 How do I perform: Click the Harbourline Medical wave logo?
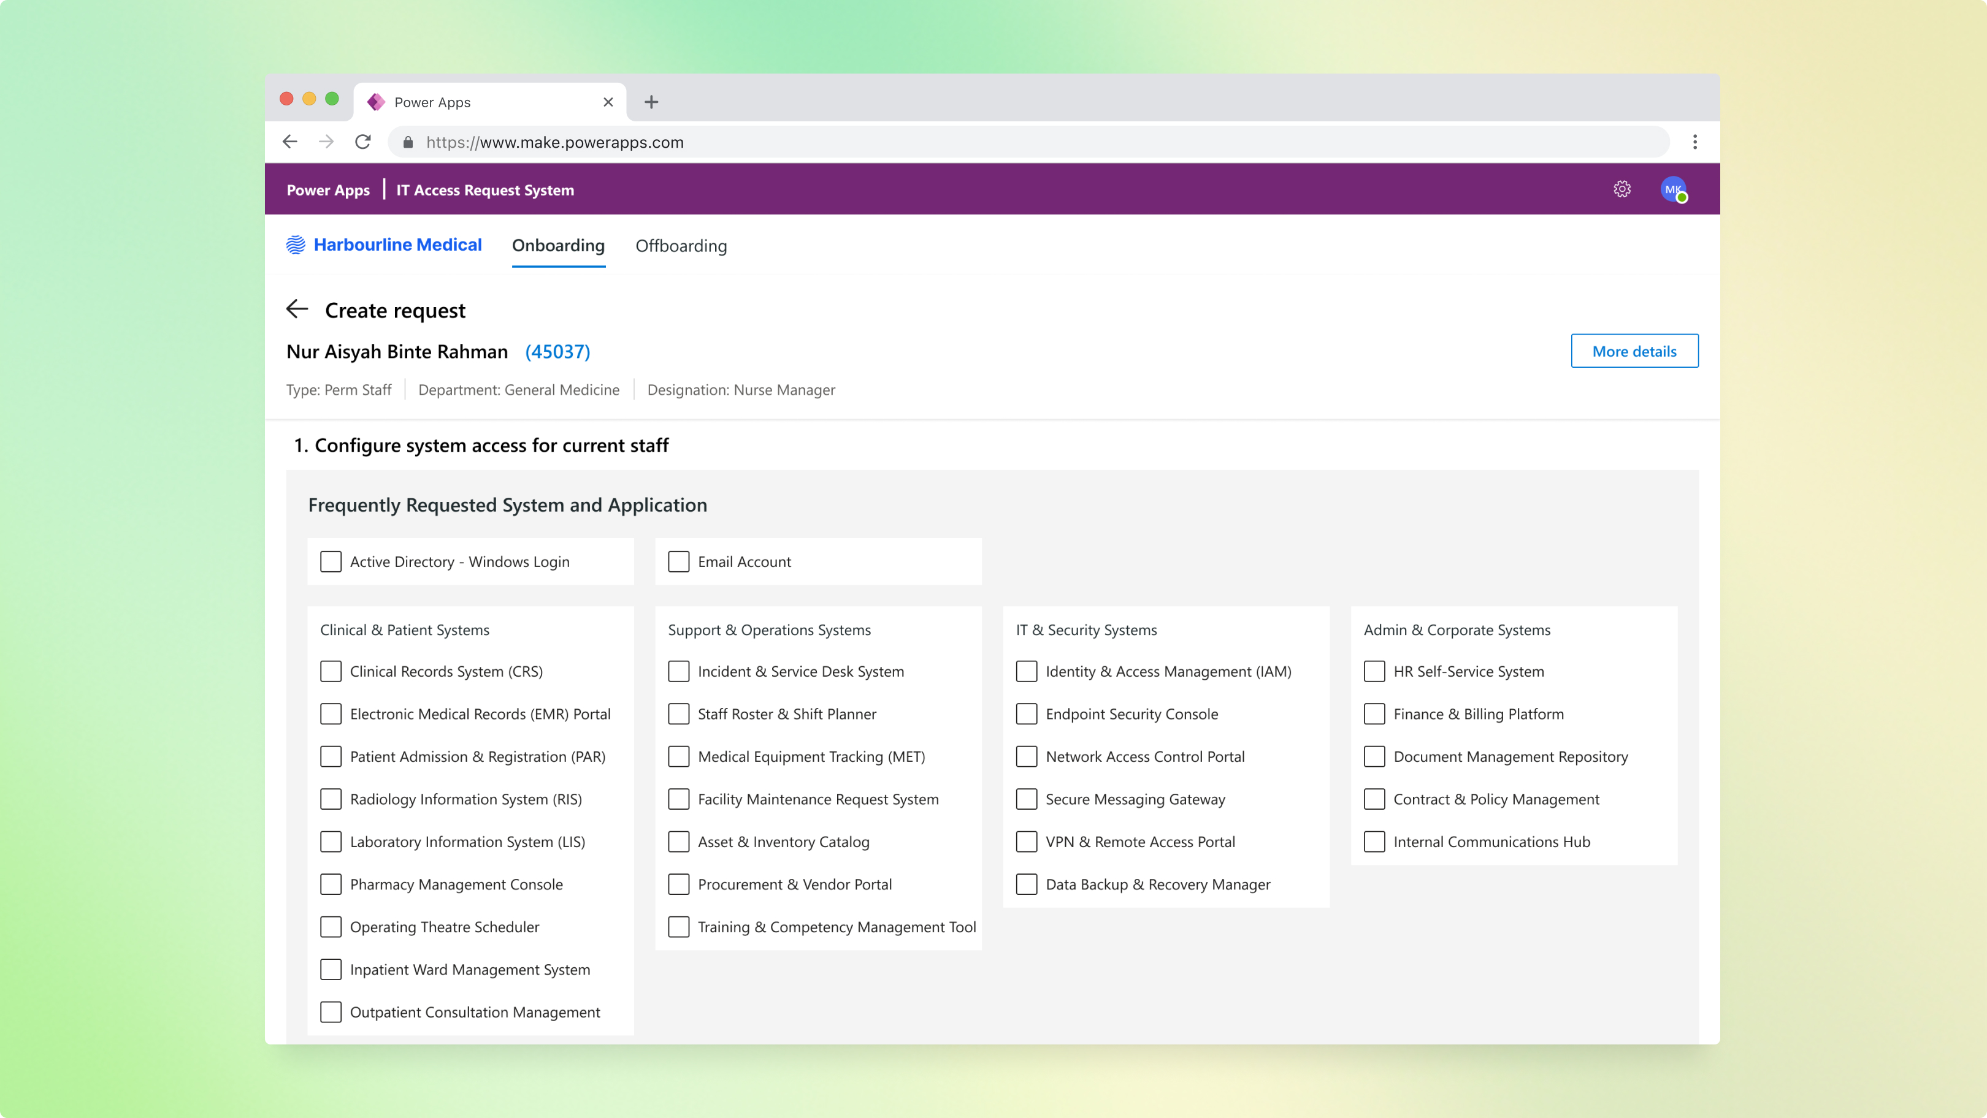click(x=296, y=245)
